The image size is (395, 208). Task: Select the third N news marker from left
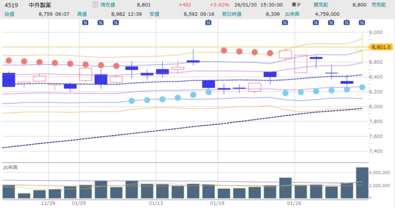tap(116, 23)
